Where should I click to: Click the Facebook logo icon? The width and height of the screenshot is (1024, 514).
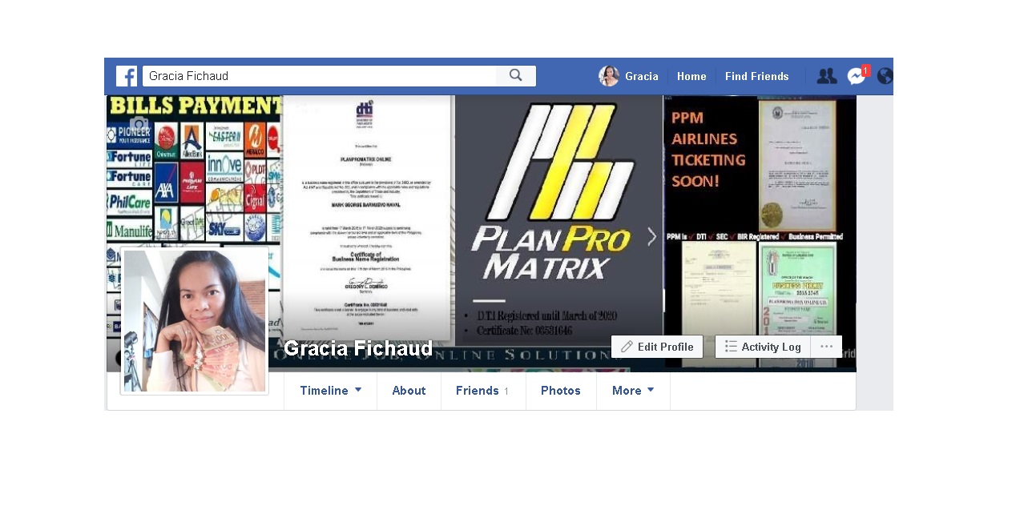[127, 76]
